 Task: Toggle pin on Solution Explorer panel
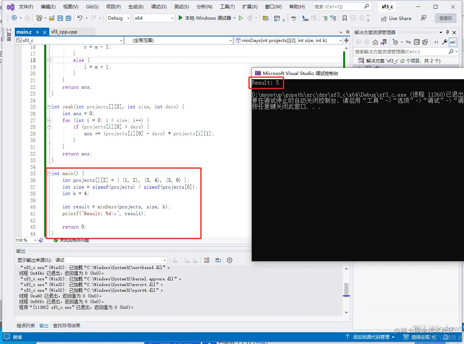[x=447, y=32]
